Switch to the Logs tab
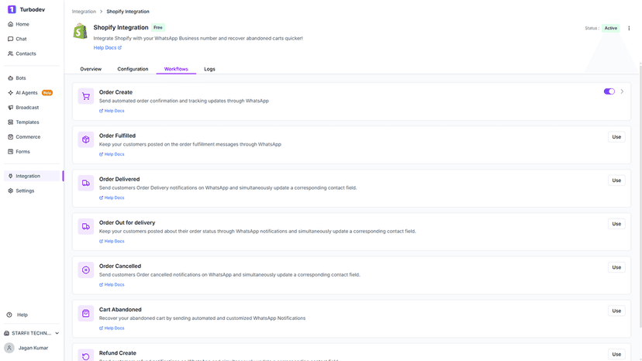This screenshot has width=642, height=361. (209, 69)
